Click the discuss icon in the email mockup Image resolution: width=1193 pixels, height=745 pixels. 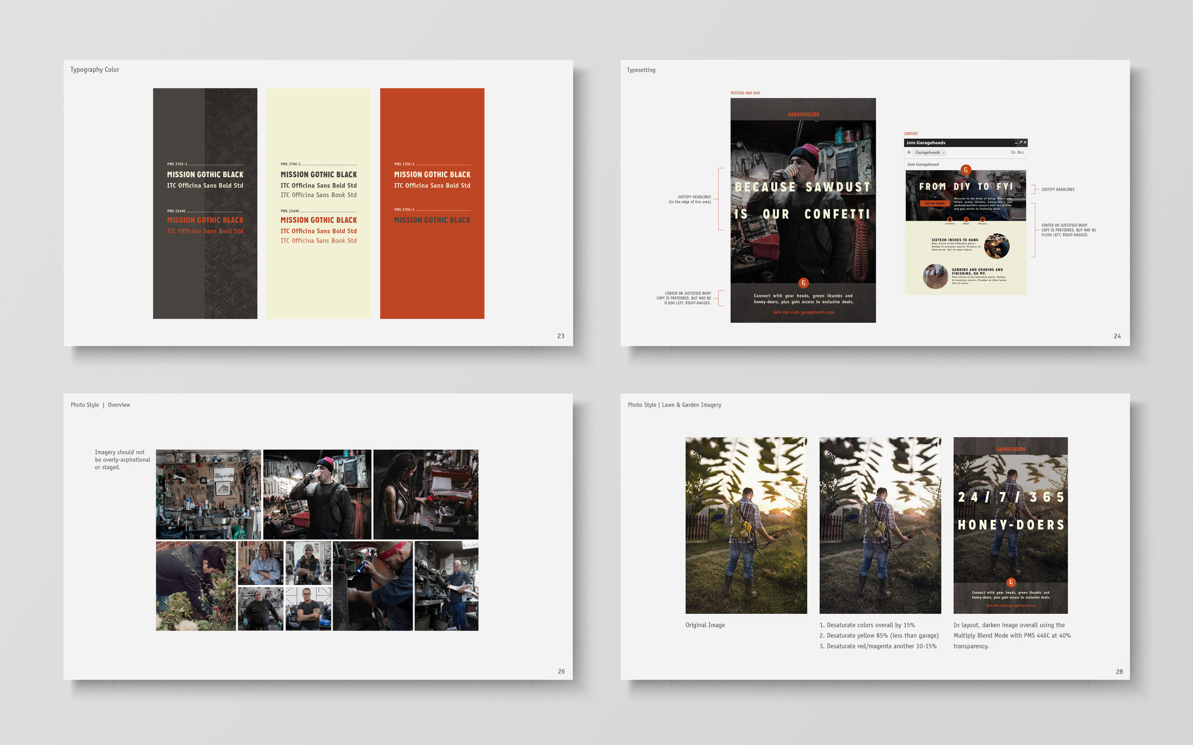coord(983,219)
